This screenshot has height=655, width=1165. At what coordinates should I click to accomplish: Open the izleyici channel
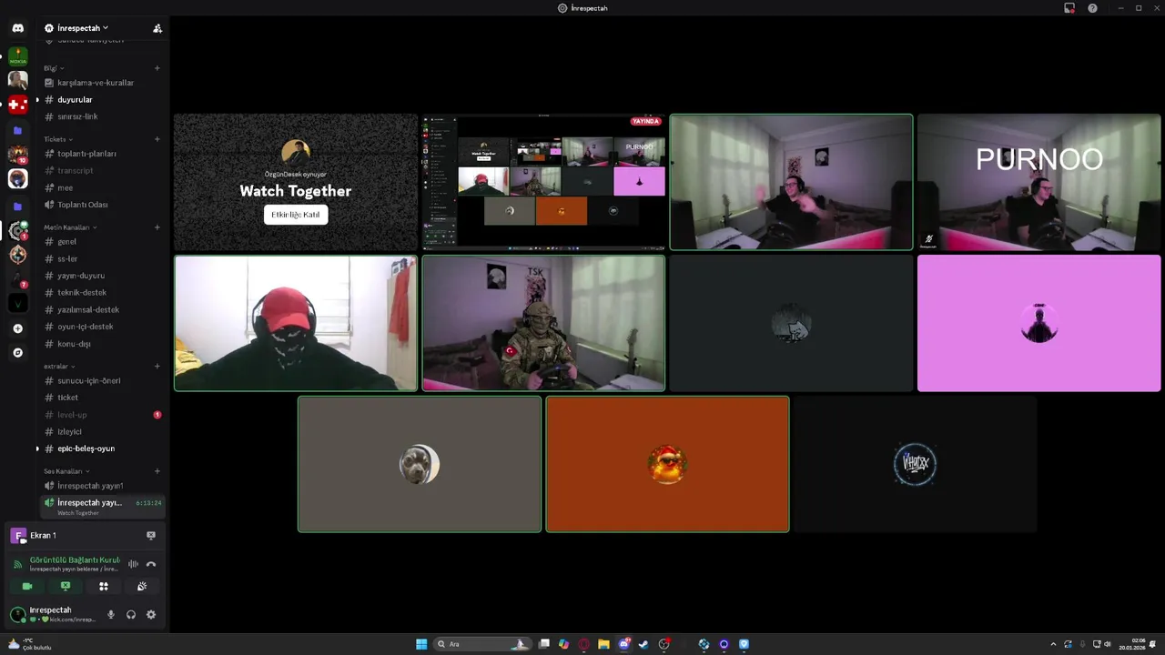click(x=102, y=432)
